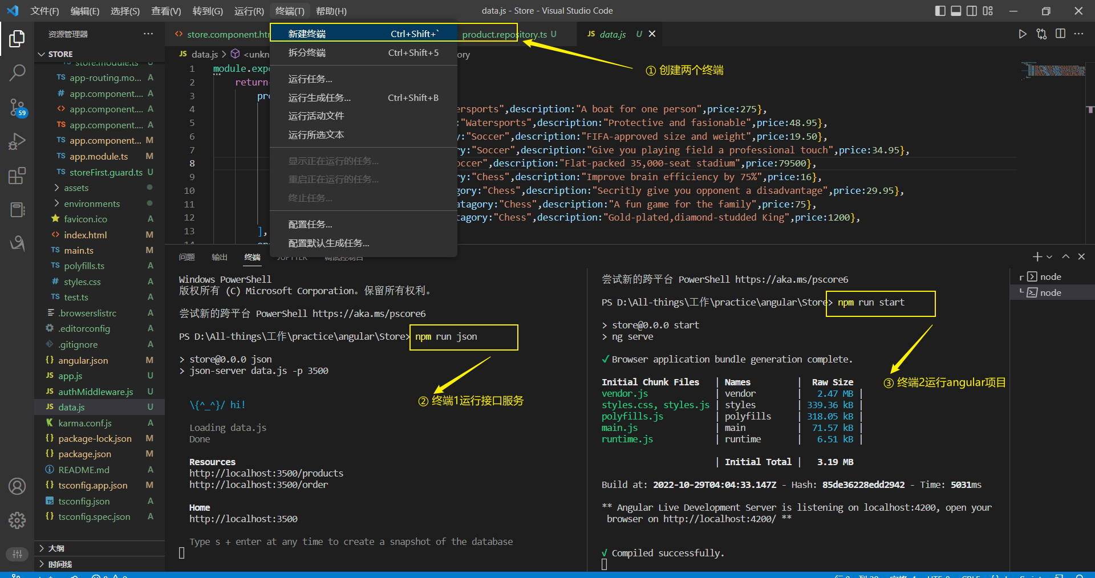This screenshot has width=1095, height=578.
Task: Click the Run Code play button
Action: pyautogui.click(x=1023, y=34)
